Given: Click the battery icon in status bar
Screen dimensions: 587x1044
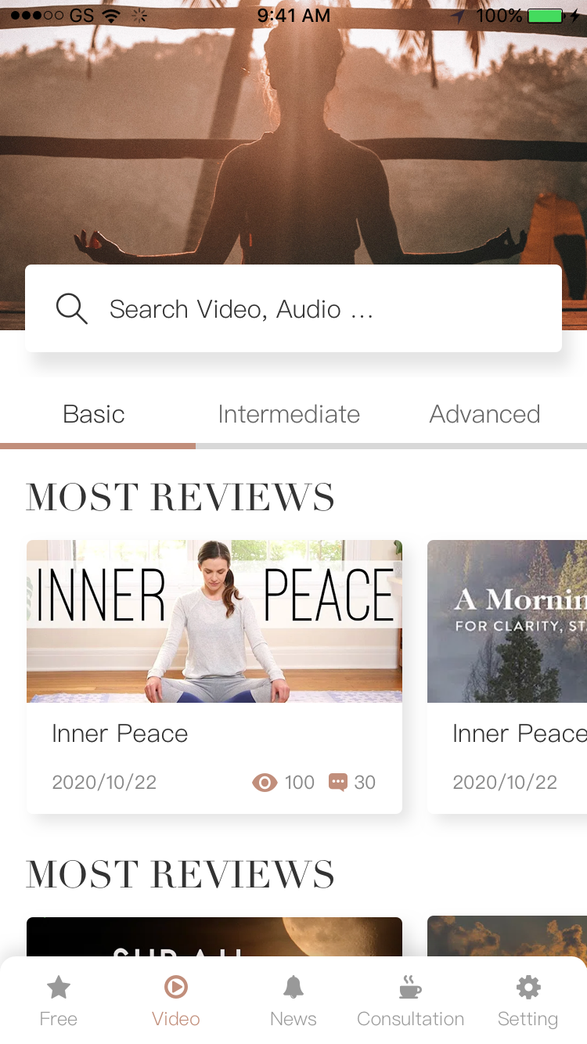Looking at the screenshot, I should pos(546,16).
